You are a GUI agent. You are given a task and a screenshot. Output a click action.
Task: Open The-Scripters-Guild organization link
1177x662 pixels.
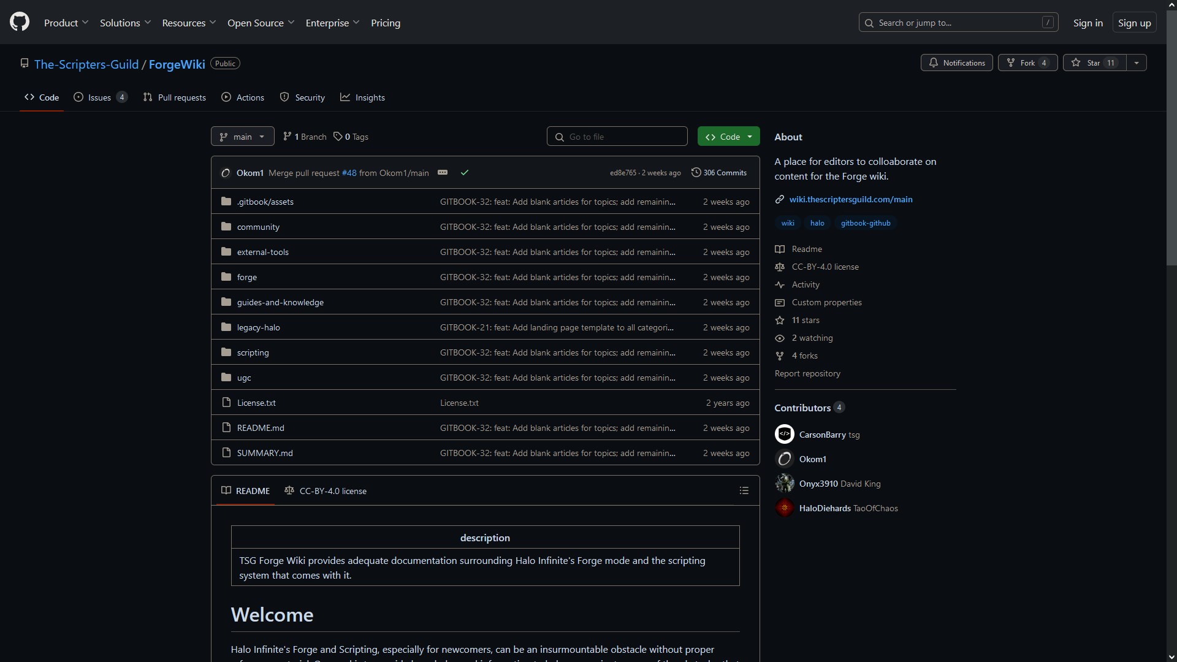86,64
